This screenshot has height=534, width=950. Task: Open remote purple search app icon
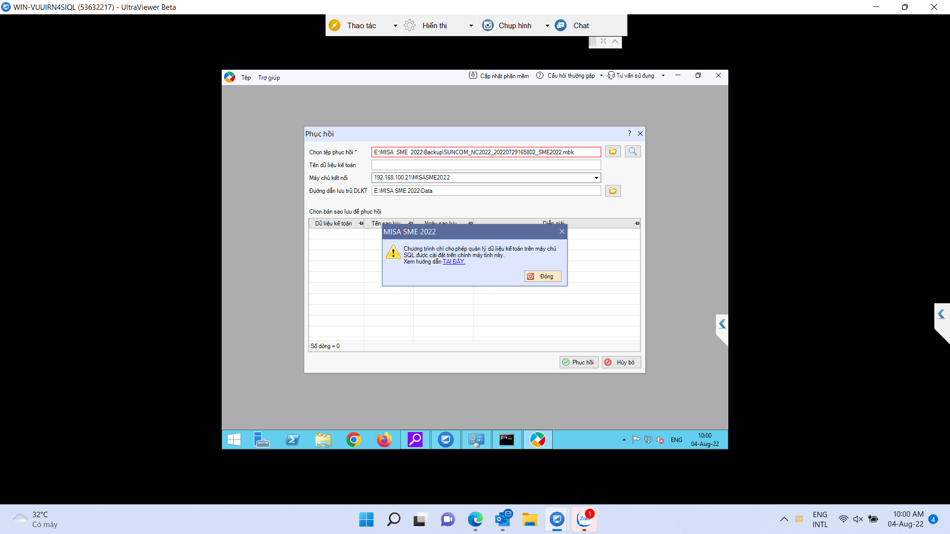[x=415, y=440]
